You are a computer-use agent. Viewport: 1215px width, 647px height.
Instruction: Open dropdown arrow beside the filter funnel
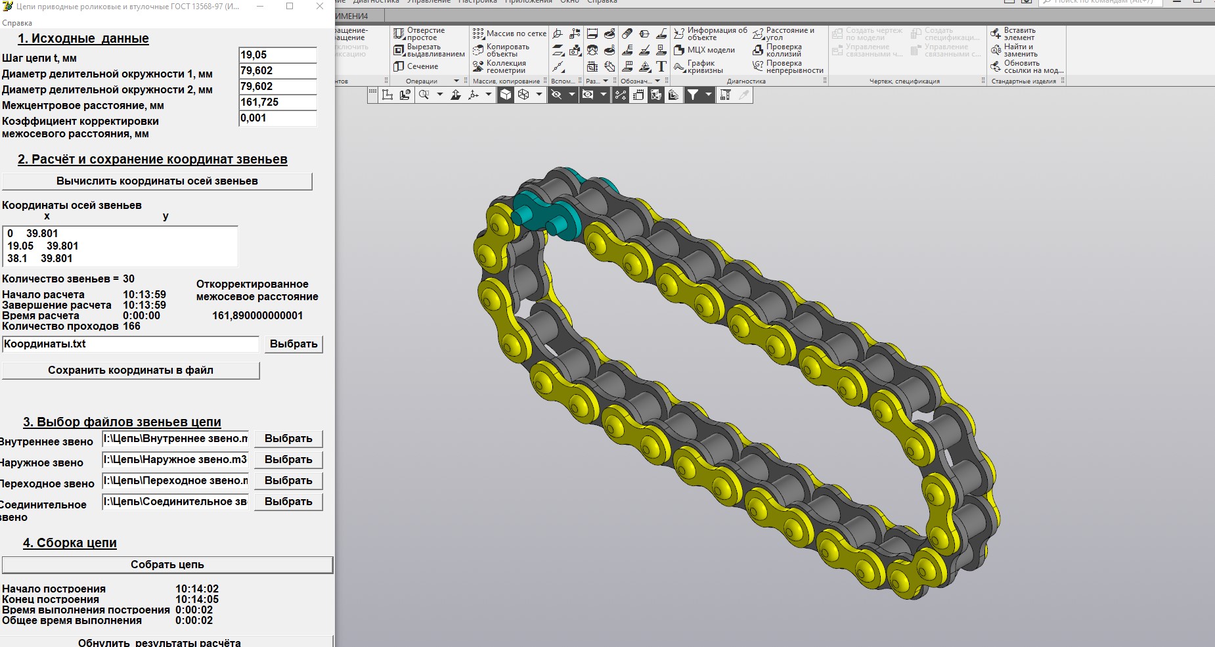(x=708, y=95)
